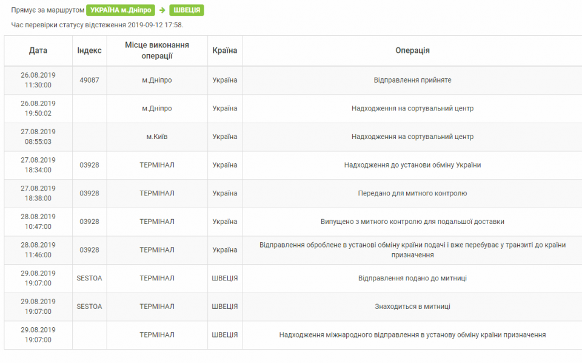Screen dimensions: 582x363
Task: Click the last row's Надходження міжнародного відправлення text
Action: click(x=412, y=335)
